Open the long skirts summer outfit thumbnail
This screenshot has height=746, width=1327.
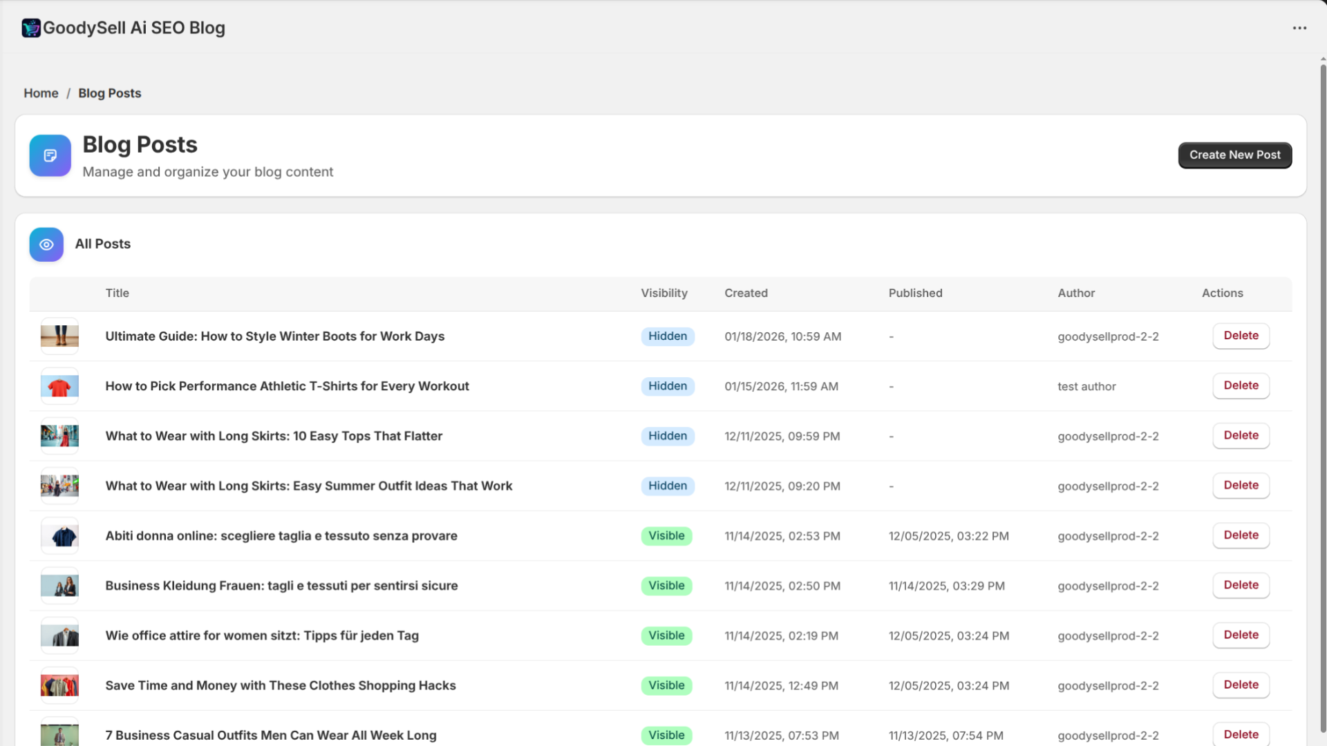coord(59,486)
